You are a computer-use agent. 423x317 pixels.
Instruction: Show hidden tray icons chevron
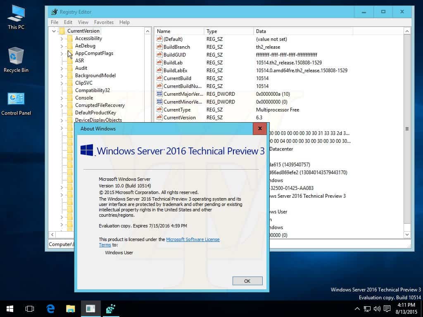pos(357,309)
